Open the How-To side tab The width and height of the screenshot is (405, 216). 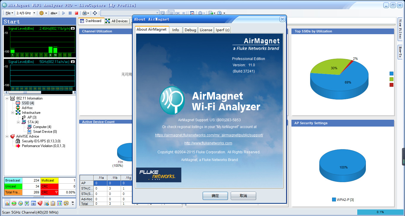pos(400,52)
